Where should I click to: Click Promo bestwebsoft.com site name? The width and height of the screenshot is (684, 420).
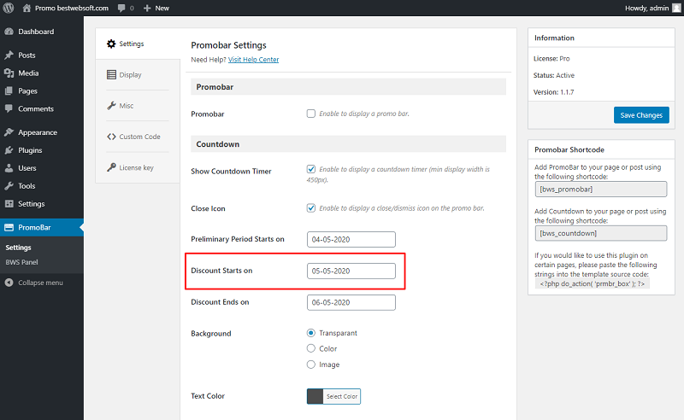click(72, 9)
